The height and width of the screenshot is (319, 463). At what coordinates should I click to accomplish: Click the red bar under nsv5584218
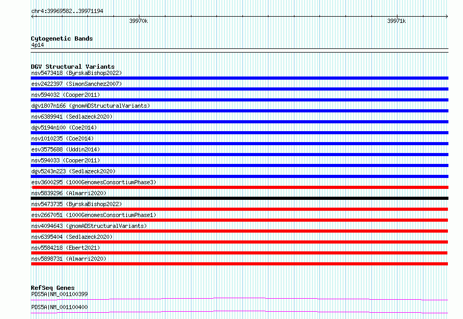[239, 253]
